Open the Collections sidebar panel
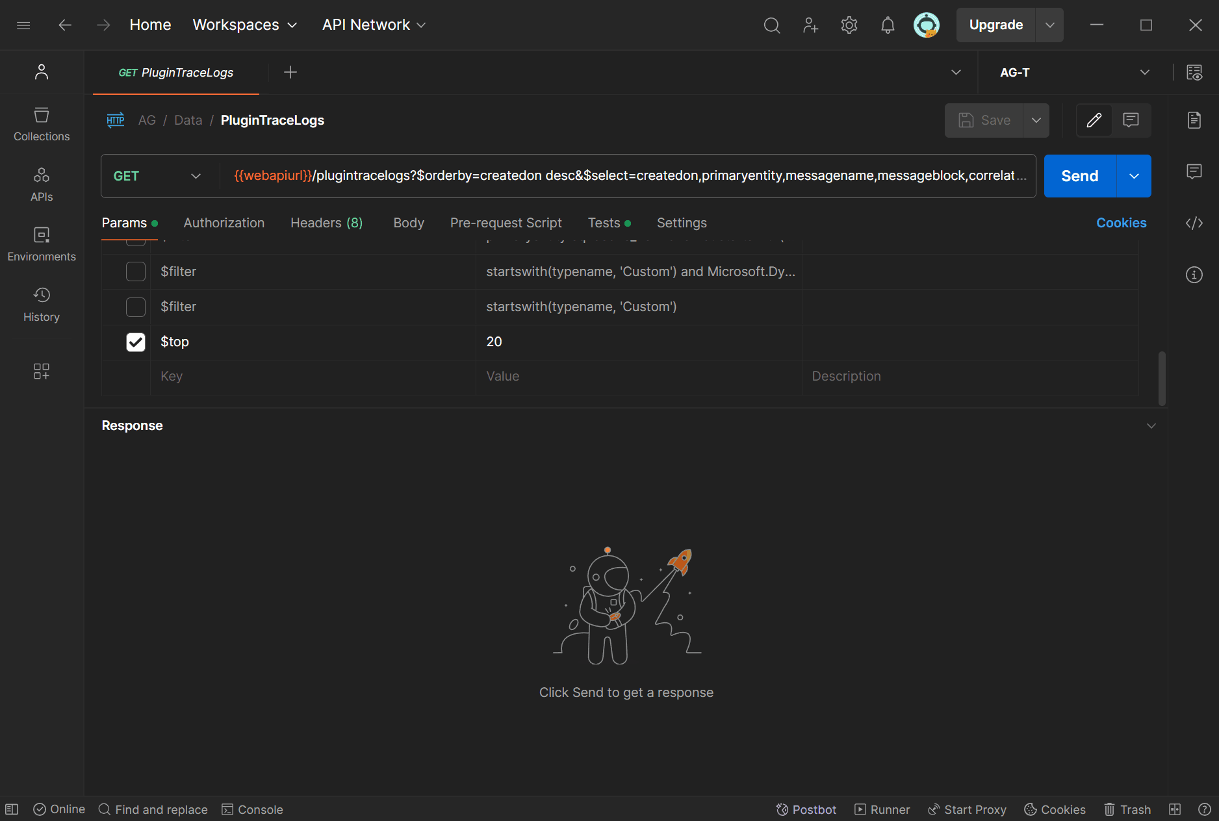Viewport: 1219px width, 821px height. click(x=42, y=124)
